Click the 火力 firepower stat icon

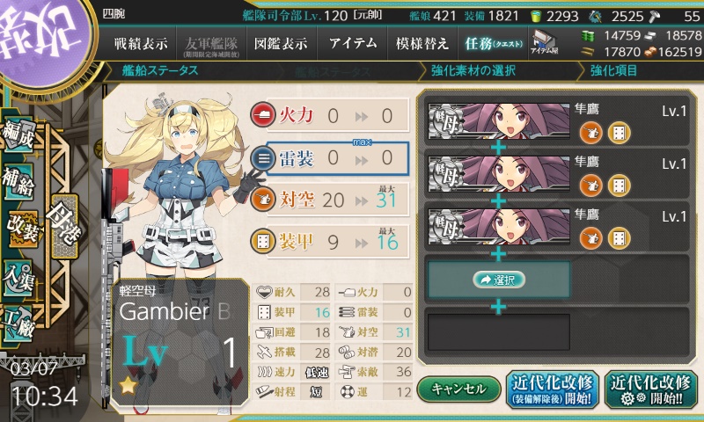(x=262, y=115)
